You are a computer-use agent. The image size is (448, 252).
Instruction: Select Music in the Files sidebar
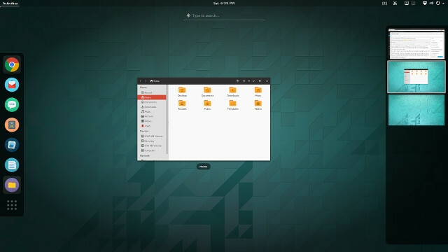(151, 111)
